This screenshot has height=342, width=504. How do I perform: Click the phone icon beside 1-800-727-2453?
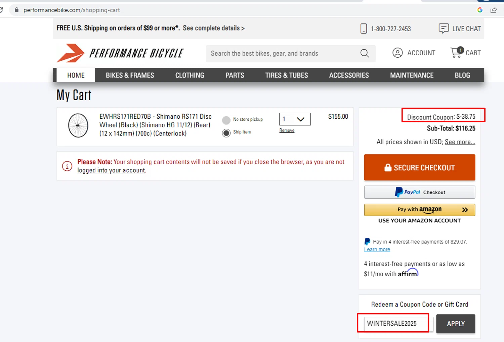point(364,28)
